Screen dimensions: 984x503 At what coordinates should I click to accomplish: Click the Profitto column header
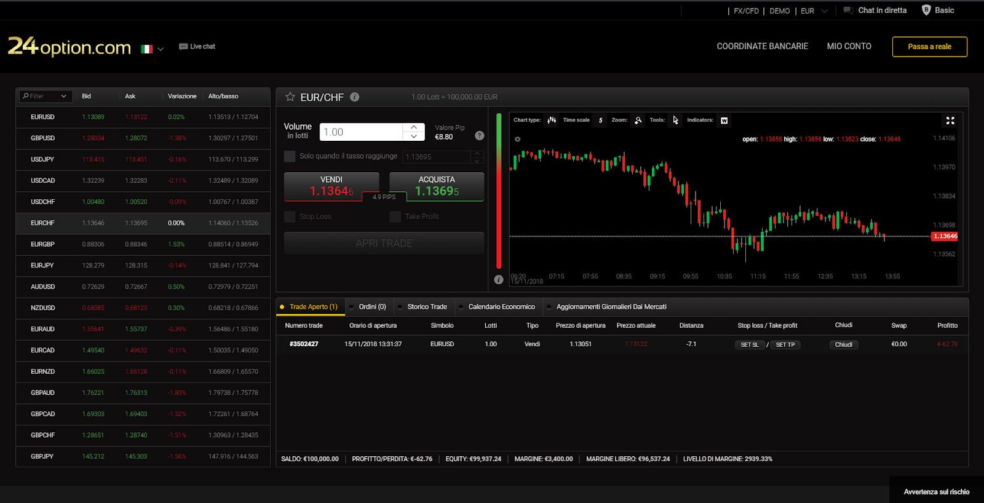click(947, 325)
